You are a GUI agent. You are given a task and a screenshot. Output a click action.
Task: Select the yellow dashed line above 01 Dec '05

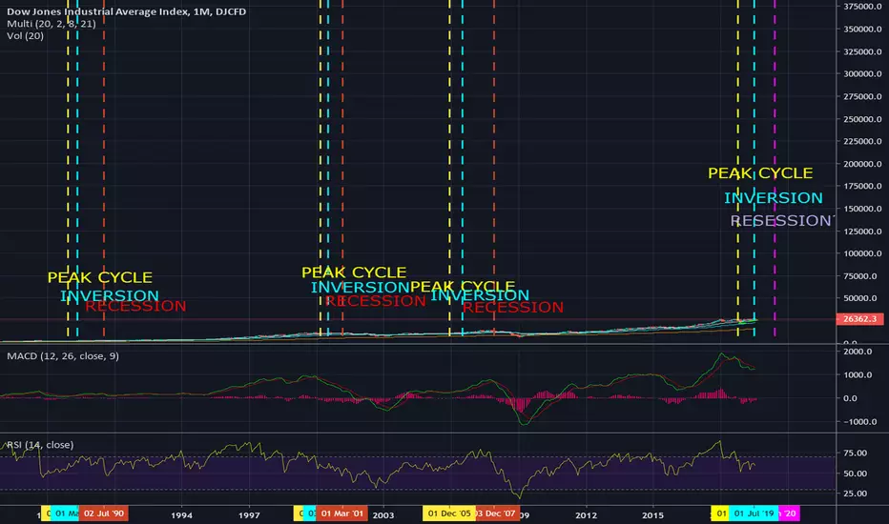coord(449,169)
